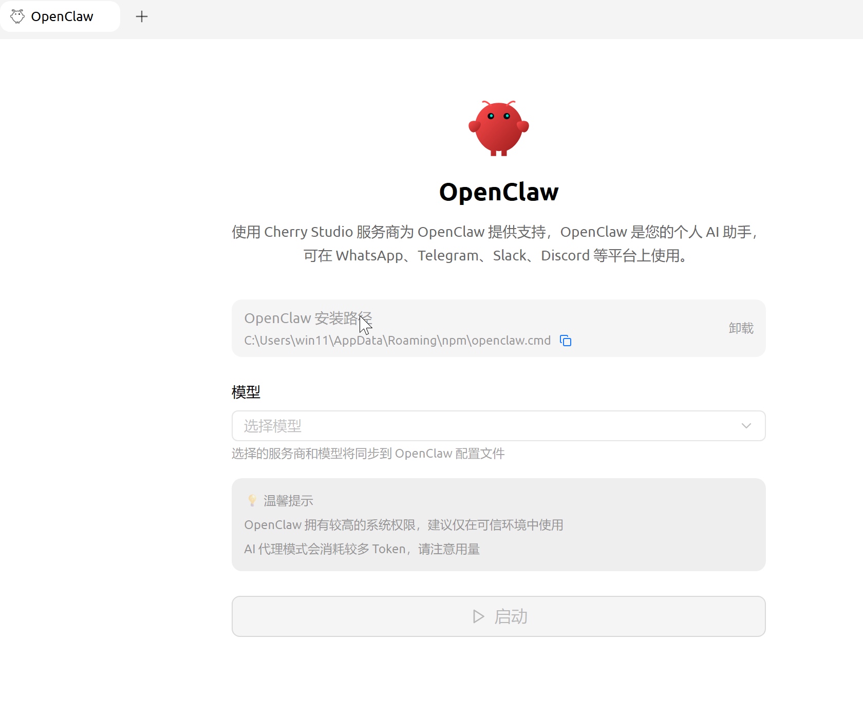Screen dimensions: 863x715
Task: Copy the OpenClaw install path
Action: point(566,341)
